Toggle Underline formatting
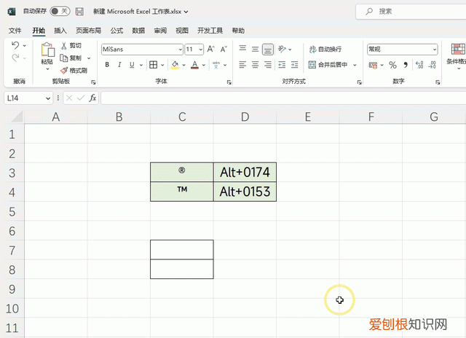This screenshot has height=338, width=466. tap(132, 65)
